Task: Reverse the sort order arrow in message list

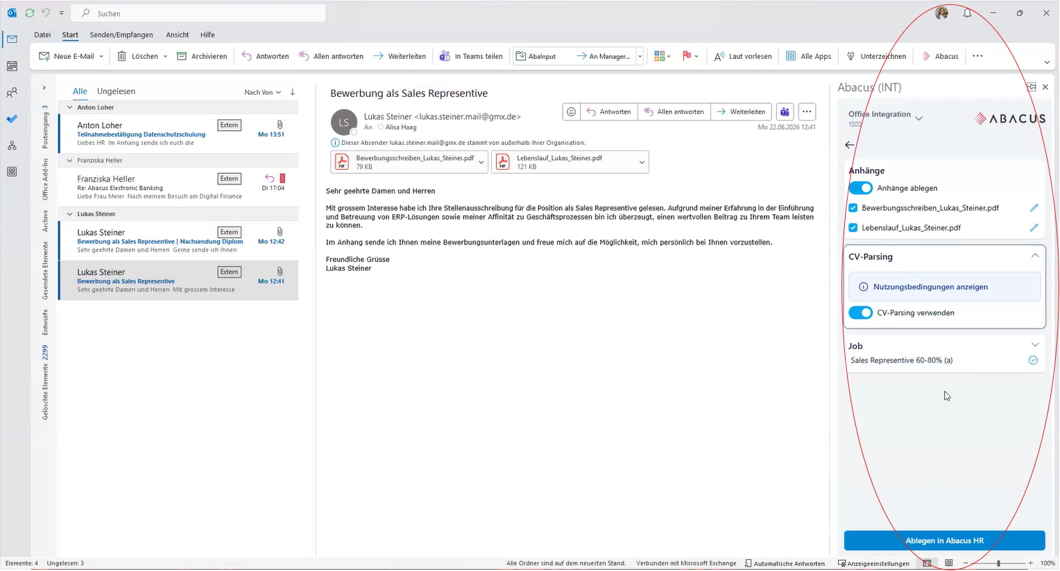Action: [293, 92]
